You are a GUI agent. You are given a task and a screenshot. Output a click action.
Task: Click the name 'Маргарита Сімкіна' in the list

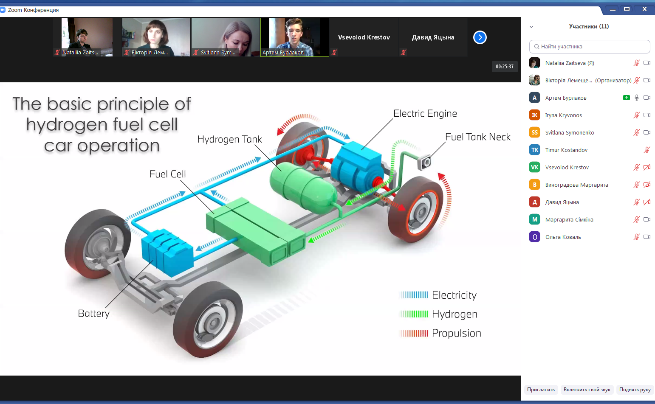[569, 220]
